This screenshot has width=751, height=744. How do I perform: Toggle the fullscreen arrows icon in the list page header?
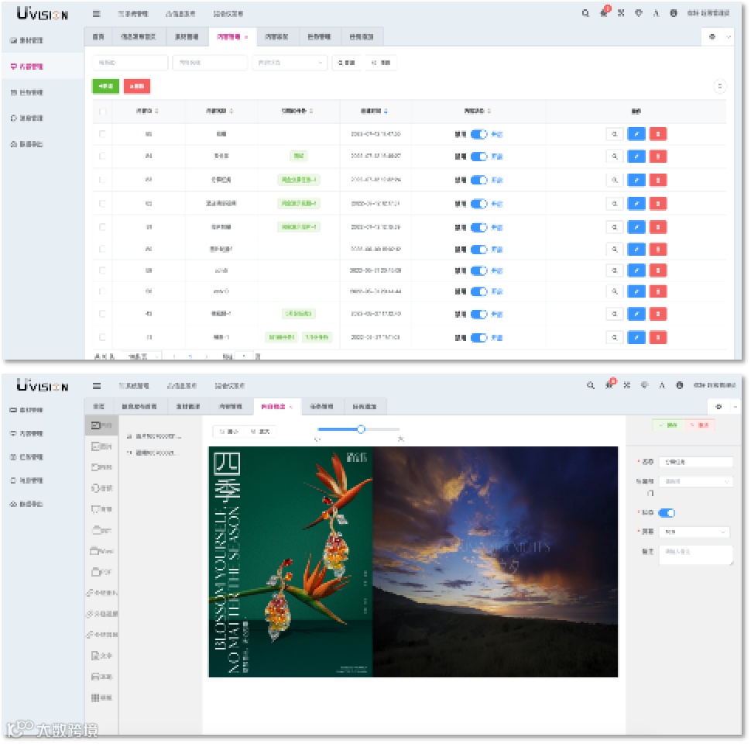(621, 13)
